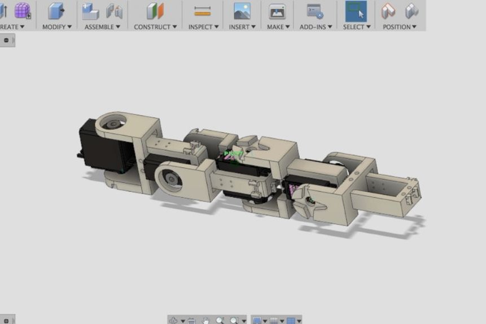Choose the Joint tool icon
486x324 pixels.
tap(115, 11)
